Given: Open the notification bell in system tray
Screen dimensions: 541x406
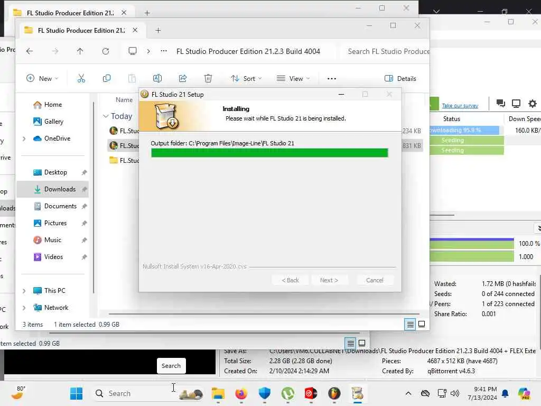Looking at the screenshot, I should [505, 393].
